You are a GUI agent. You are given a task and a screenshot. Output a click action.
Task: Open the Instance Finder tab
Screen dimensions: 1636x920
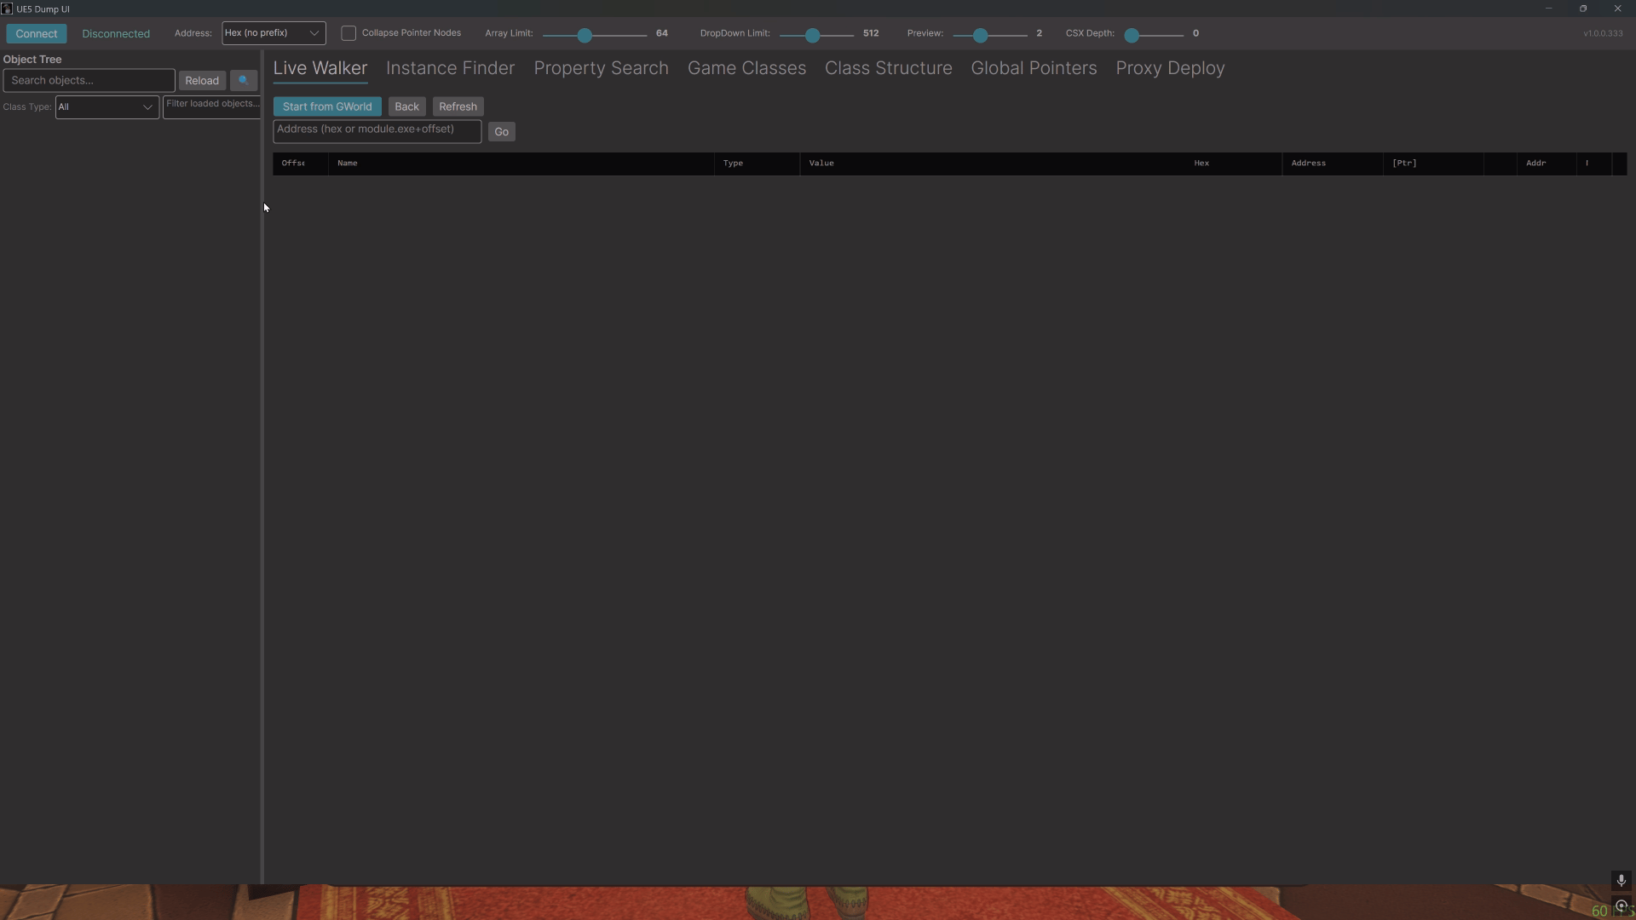pyautogui.click(x=450, y=68)
